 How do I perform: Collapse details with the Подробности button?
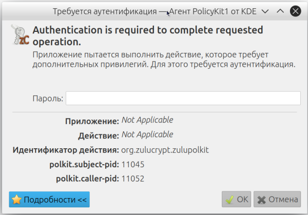click(50, 199)
